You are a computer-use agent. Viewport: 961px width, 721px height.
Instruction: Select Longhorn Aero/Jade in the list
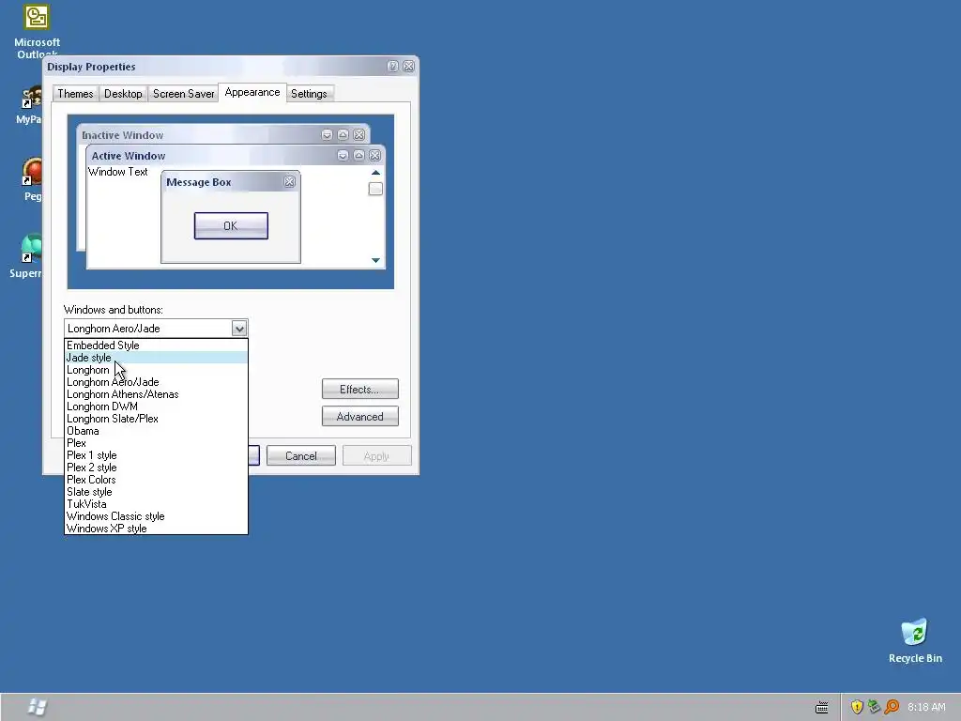156,382
